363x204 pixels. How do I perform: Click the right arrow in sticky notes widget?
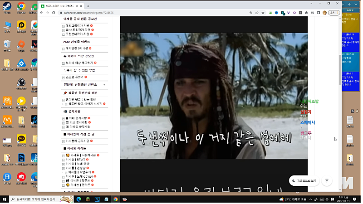349,4
